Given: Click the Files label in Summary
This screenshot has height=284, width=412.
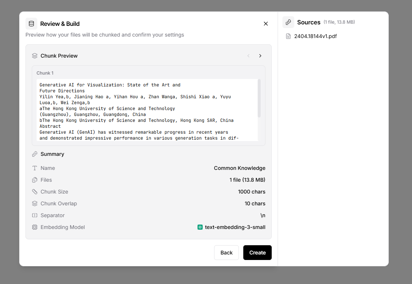Looking at the screenshot, I should 46,180.
